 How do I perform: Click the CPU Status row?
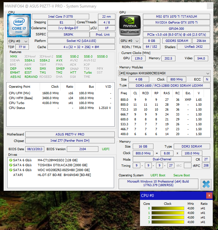60,108
